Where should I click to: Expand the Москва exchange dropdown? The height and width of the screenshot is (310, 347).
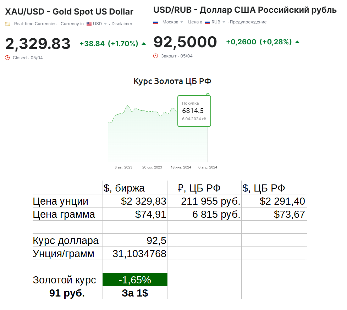(x=182, y=22)
